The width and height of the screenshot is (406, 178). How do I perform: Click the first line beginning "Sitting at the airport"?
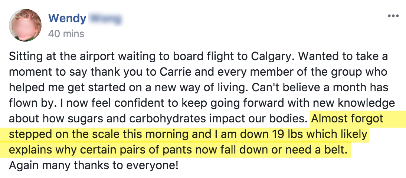point(198,57)
